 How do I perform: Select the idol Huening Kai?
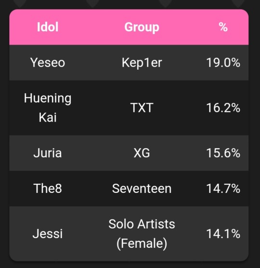click(48, 108)
